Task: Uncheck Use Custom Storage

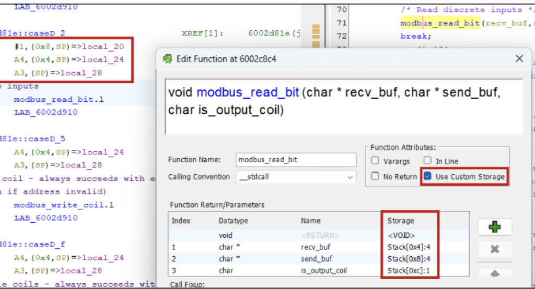Action: 428,176
